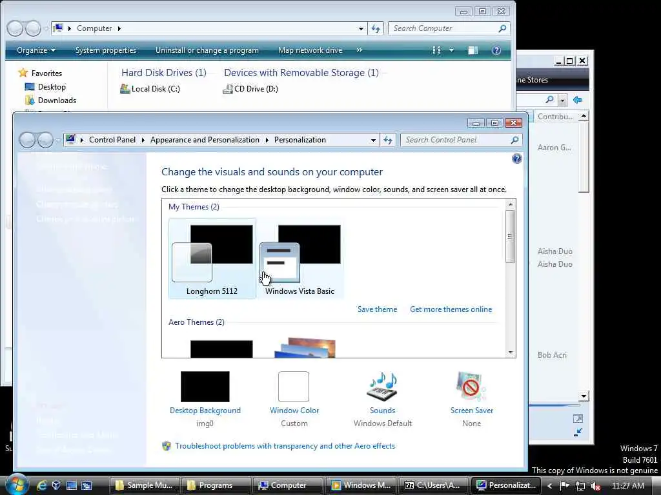The image size is (661, 495).
Task: Click the Window Color link
Action: [x=294, y=411]
